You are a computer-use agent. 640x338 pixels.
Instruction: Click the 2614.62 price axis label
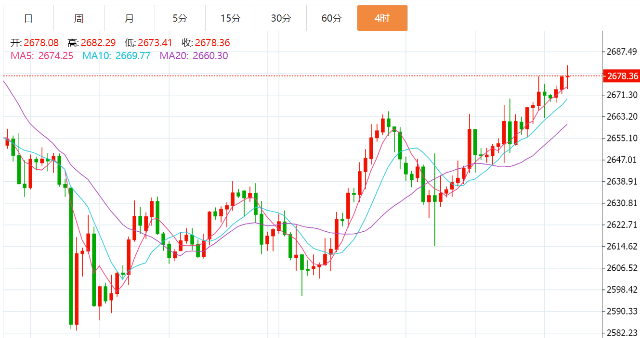tap(623, 246)
